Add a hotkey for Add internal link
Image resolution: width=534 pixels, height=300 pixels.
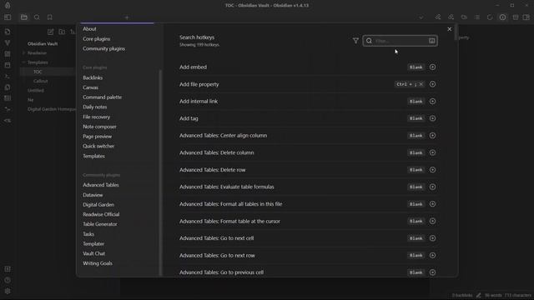pyautogui.click(x=432, y=102)
